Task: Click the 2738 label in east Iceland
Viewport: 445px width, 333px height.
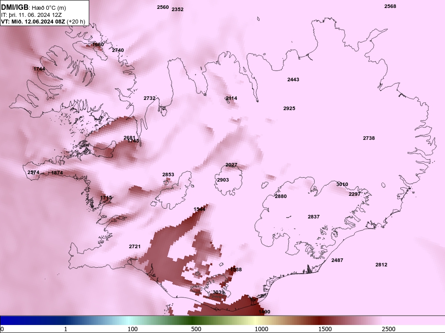Action: click(368, 138)
